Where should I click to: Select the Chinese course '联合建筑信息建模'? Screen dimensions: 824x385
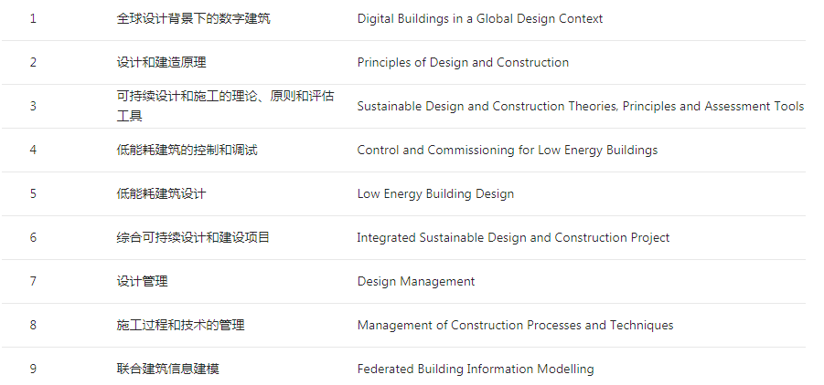[x=167, y=369]
